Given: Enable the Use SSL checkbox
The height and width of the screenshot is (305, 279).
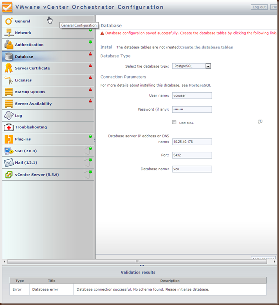Looking at the screenshot, I should coord(174,122).
